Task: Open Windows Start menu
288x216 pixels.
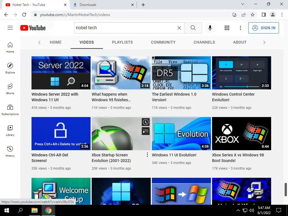Action: tap(7, 210)
